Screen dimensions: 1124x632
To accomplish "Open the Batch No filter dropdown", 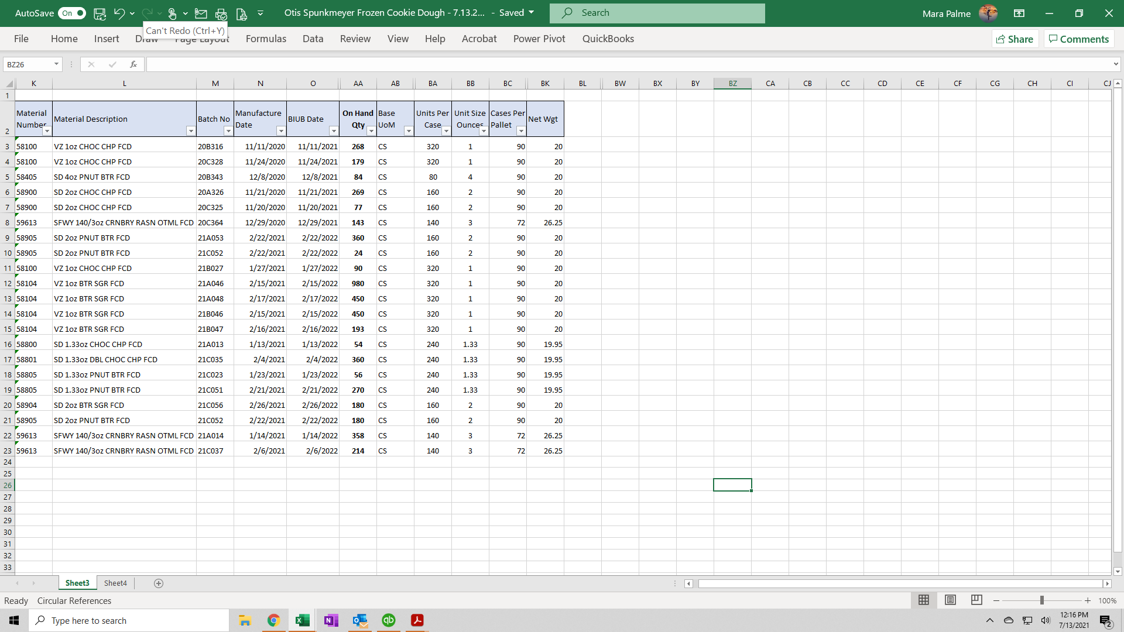I will [x=228, y=131].
